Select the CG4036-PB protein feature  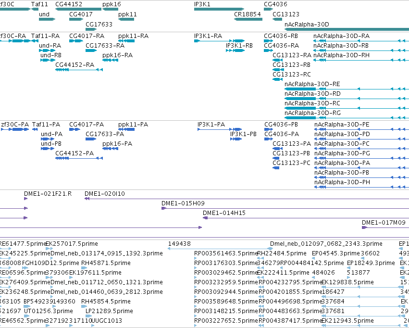pos(268,129)
